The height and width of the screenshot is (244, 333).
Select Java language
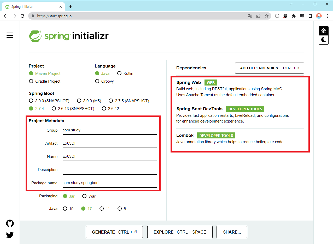tap(102, 74)
